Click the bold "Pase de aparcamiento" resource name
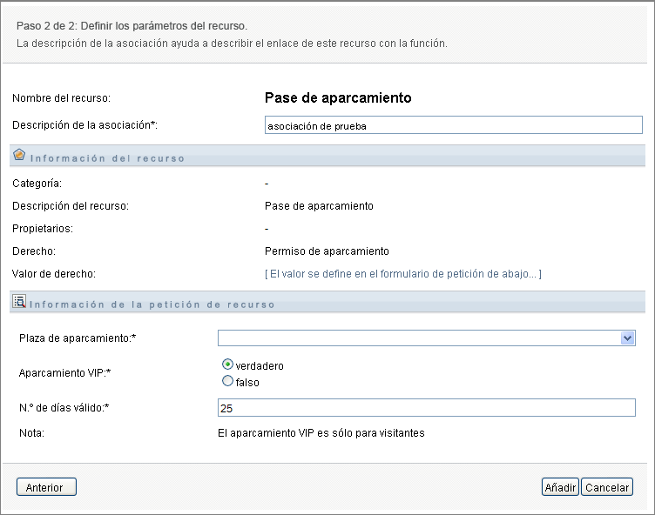 click(x=338, y=98)
